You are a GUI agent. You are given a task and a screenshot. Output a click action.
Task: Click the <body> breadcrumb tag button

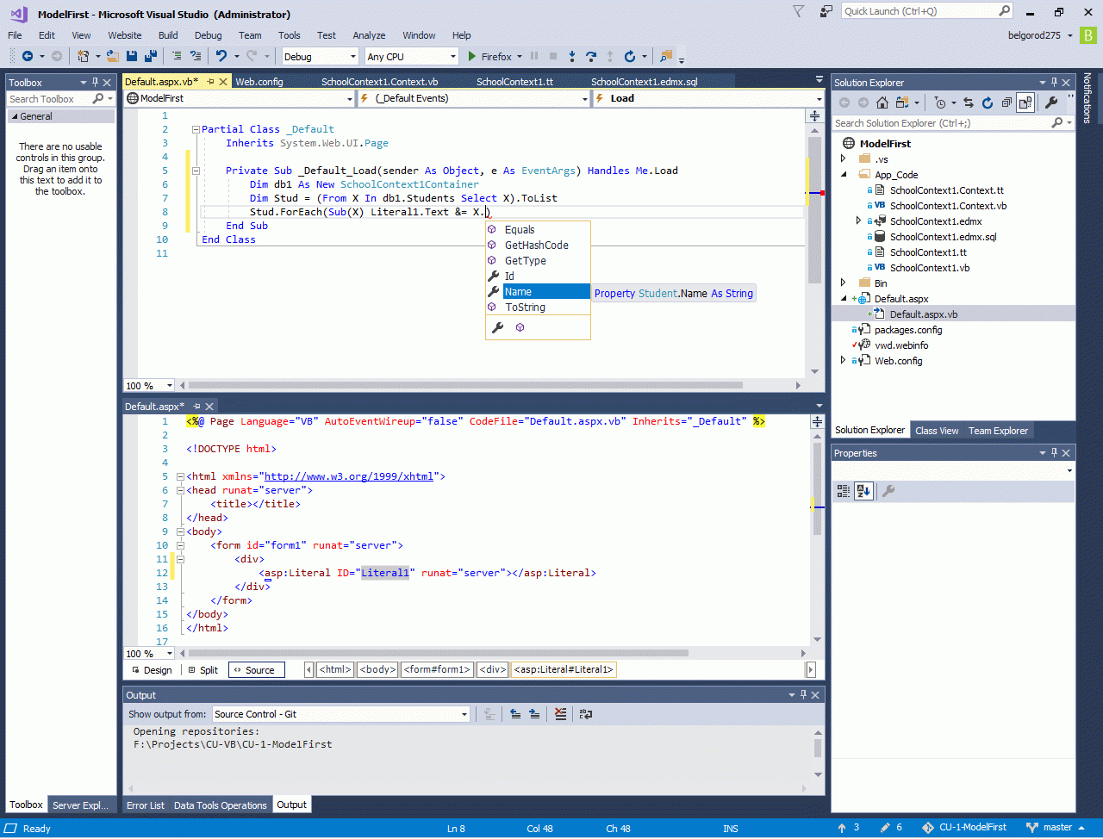click(x=377, y=669)
